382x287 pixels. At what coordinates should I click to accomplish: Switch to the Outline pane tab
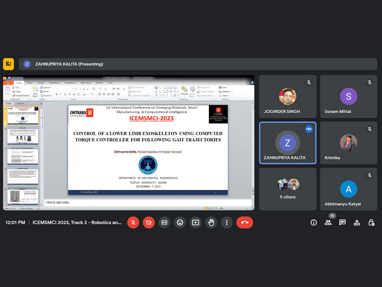point(20,103)
